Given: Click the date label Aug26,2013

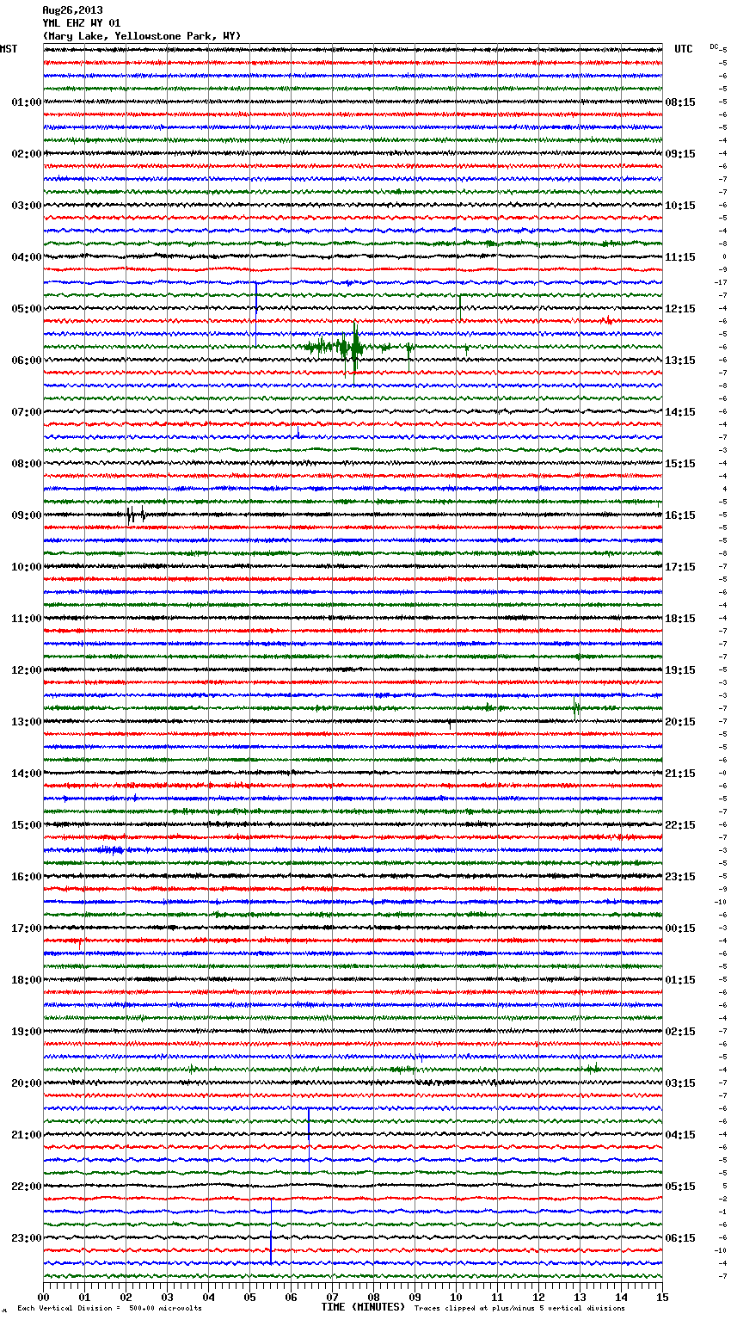Looking at the screenshot, I should (x=72, y=10).
